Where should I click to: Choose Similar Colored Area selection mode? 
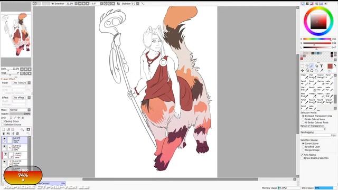[303, 119]
